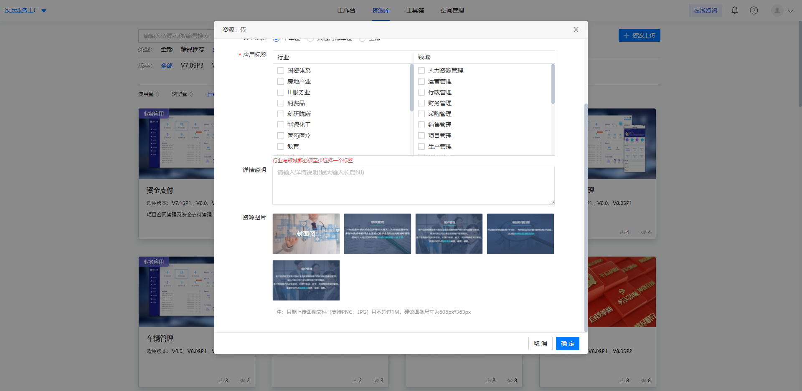The image size is (802, 391).
Task: Select the V7.0SP3 version filter
Action: pos(192,66)
